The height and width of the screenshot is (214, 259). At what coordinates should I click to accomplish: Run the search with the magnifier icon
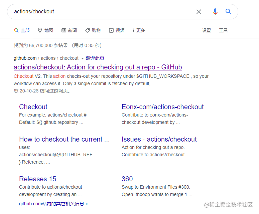(x=228, y=12)
